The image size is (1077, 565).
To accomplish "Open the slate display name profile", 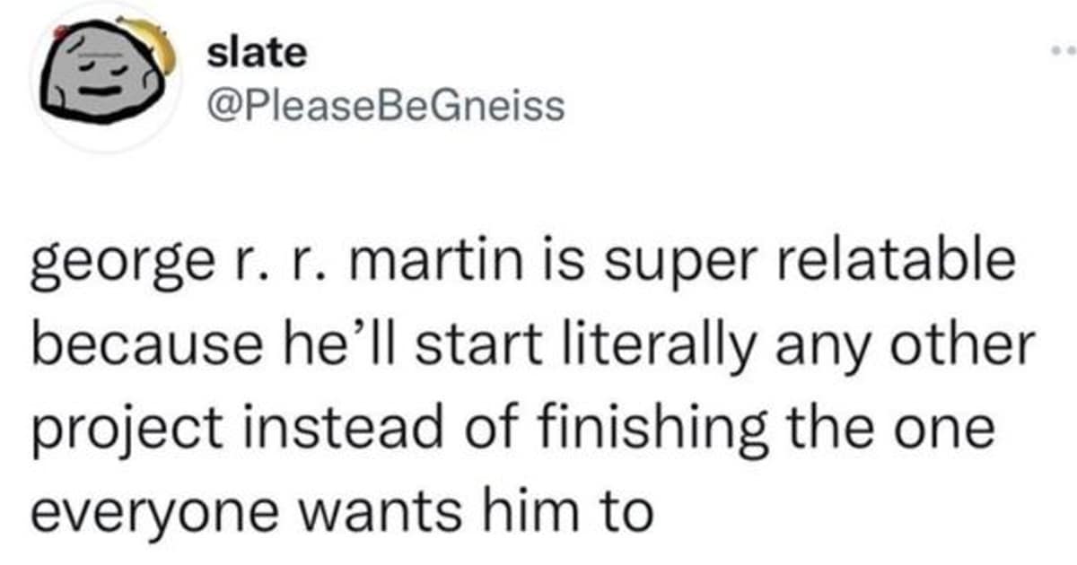I will [257, 55].
